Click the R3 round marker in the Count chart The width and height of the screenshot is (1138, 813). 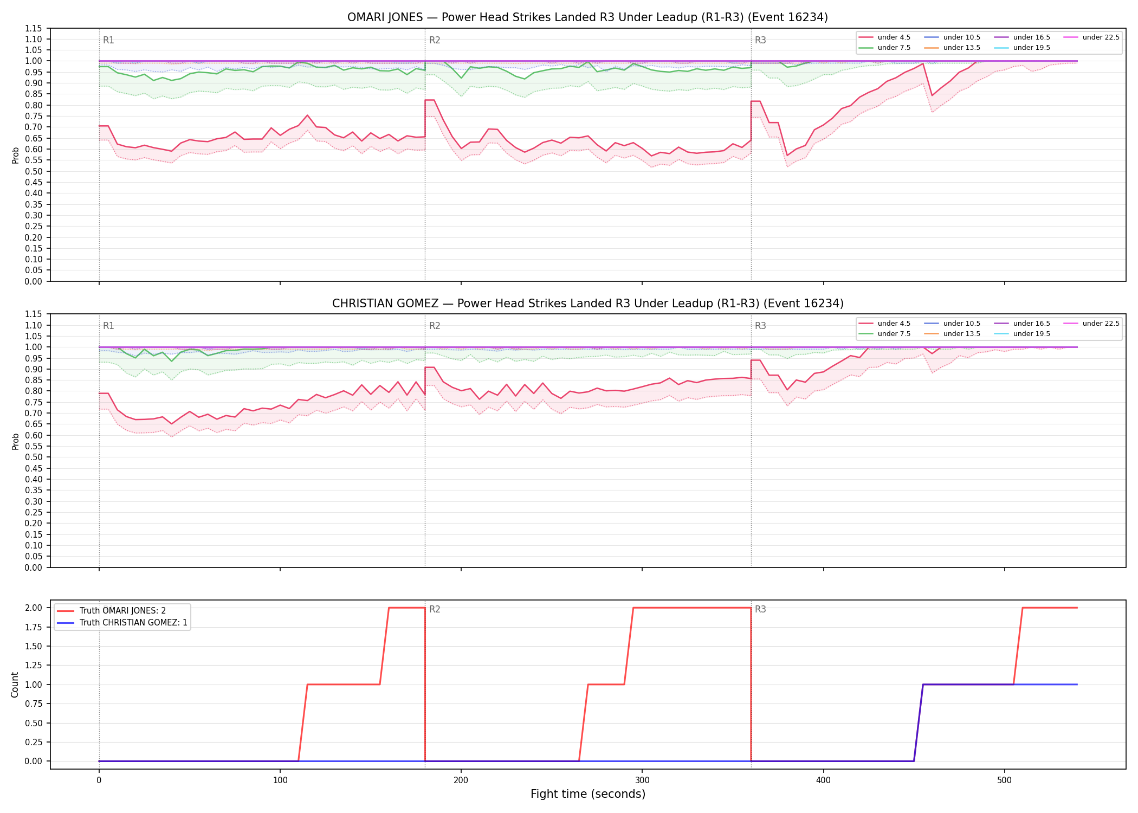click(x=760, y=609)
